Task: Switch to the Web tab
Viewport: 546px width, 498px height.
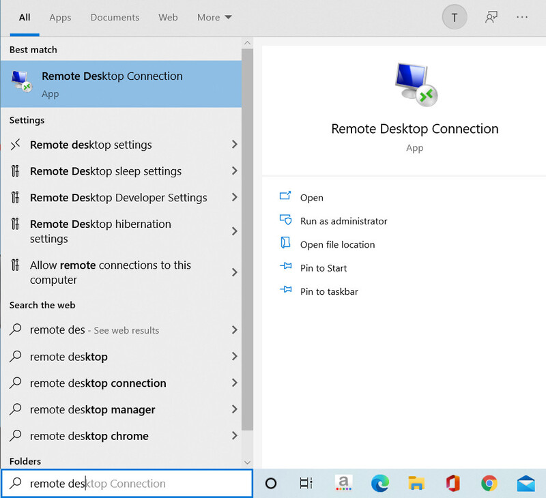Action: [168, 18]
